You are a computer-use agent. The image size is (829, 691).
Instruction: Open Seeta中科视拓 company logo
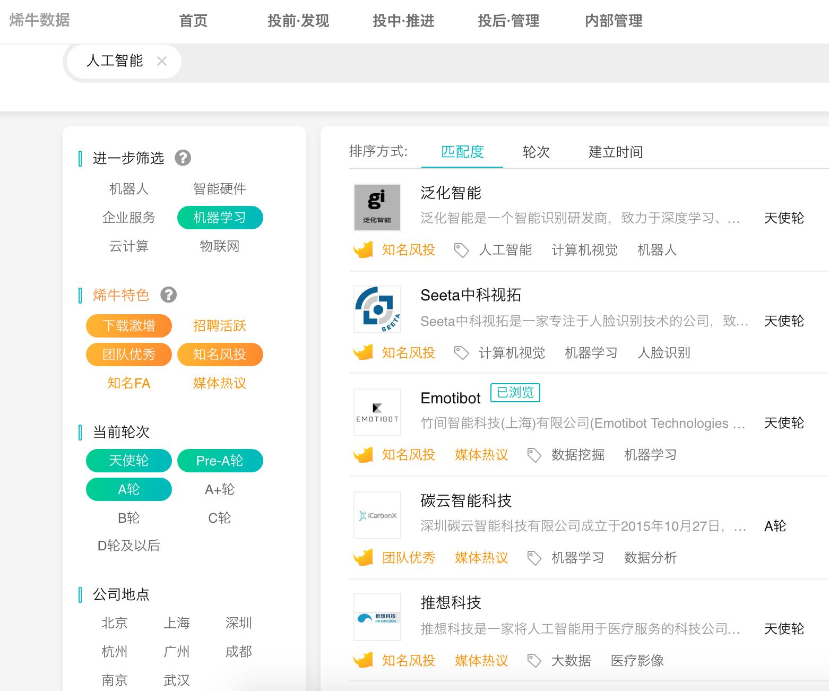[377, 309]
